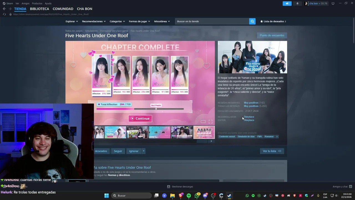355x200 pixels.
Task: Open the Amigos menu
Action: click(x=26, y=3)
